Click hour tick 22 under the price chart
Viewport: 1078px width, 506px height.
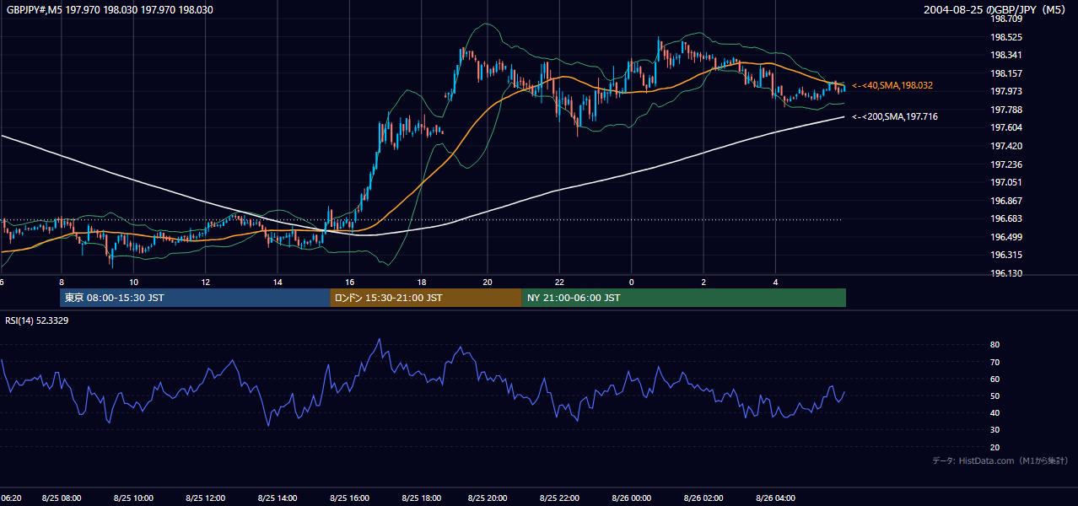(558, 281)
